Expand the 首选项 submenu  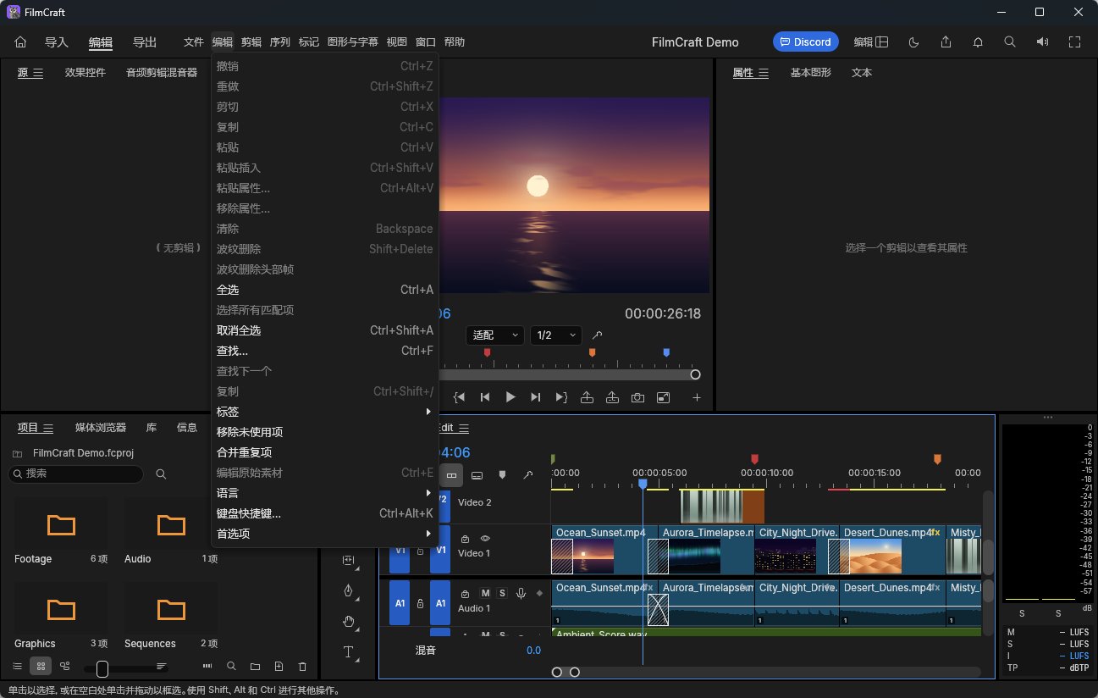[x=325, y=534]
